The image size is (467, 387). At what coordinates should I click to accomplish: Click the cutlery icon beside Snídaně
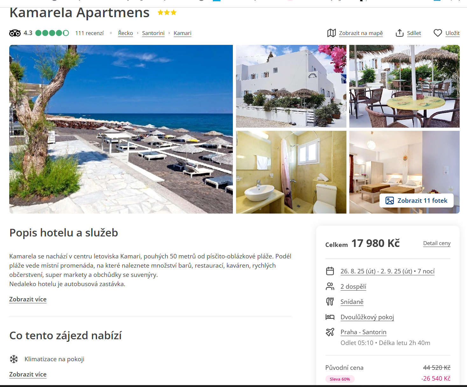pyautogui.click(x=330, y=301)
